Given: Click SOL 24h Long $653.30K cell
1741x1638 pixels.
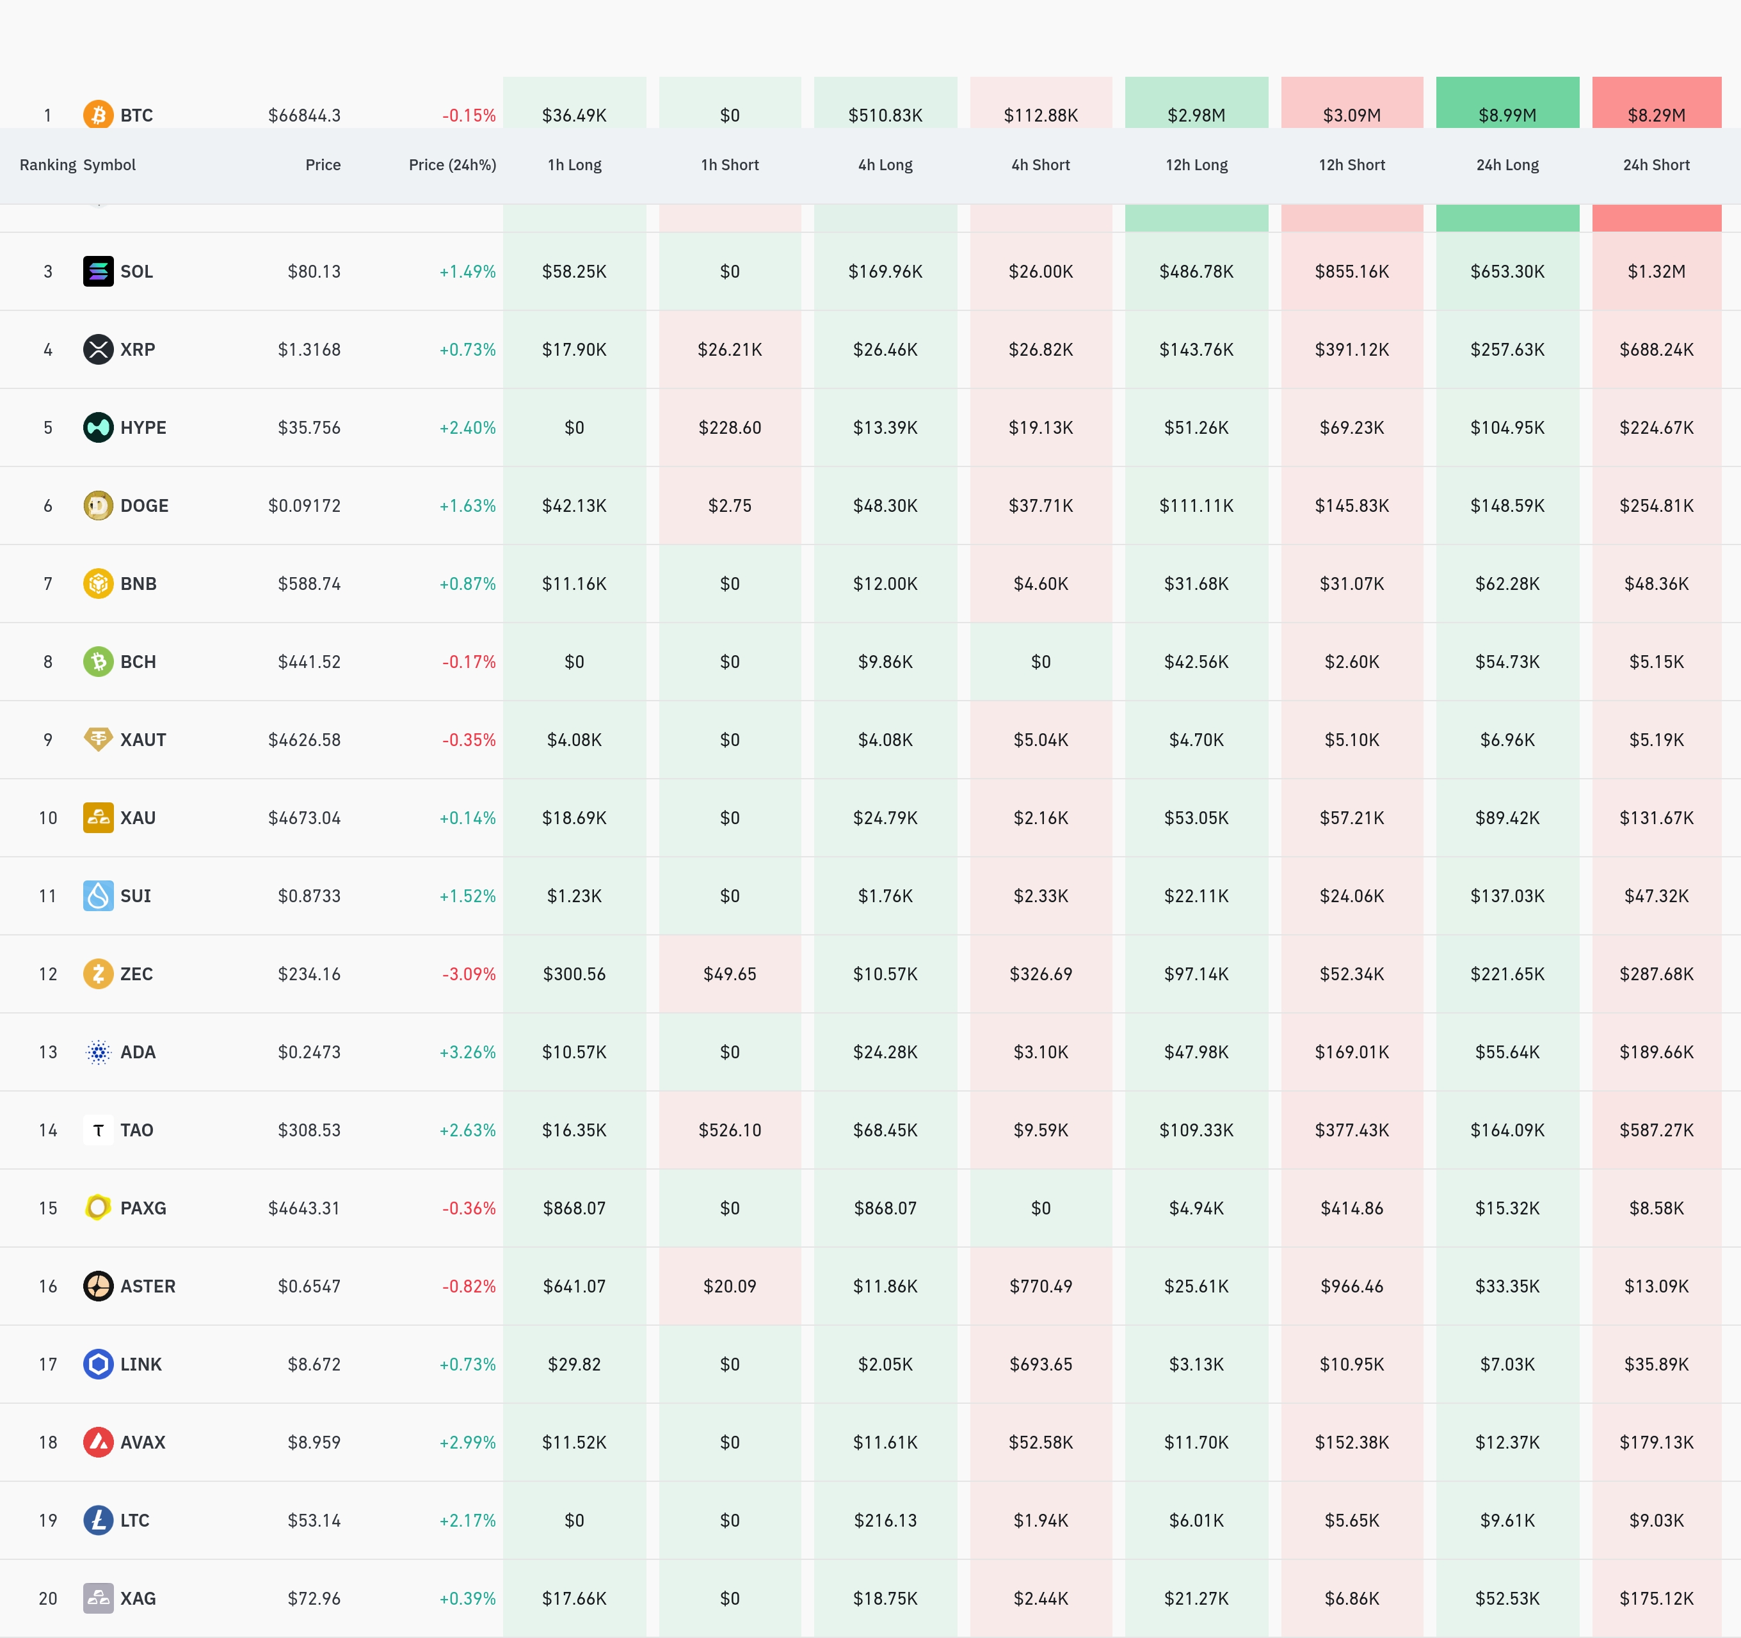Looking at the screenshot, I should (x=1506, y=271).
